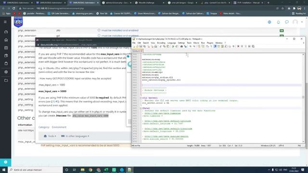
Task: Click Record macro red icon in Notepad++
Action: 238,46
